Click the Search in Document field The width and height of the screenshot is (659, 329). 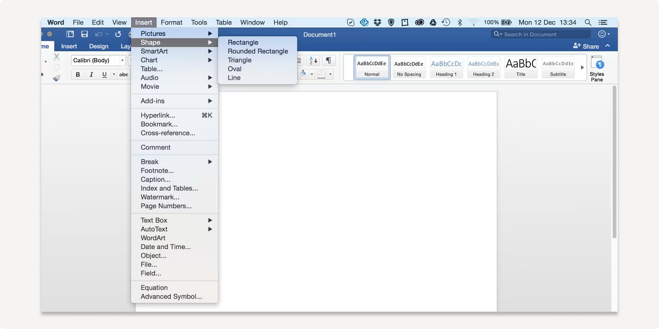tap(541, 34)
